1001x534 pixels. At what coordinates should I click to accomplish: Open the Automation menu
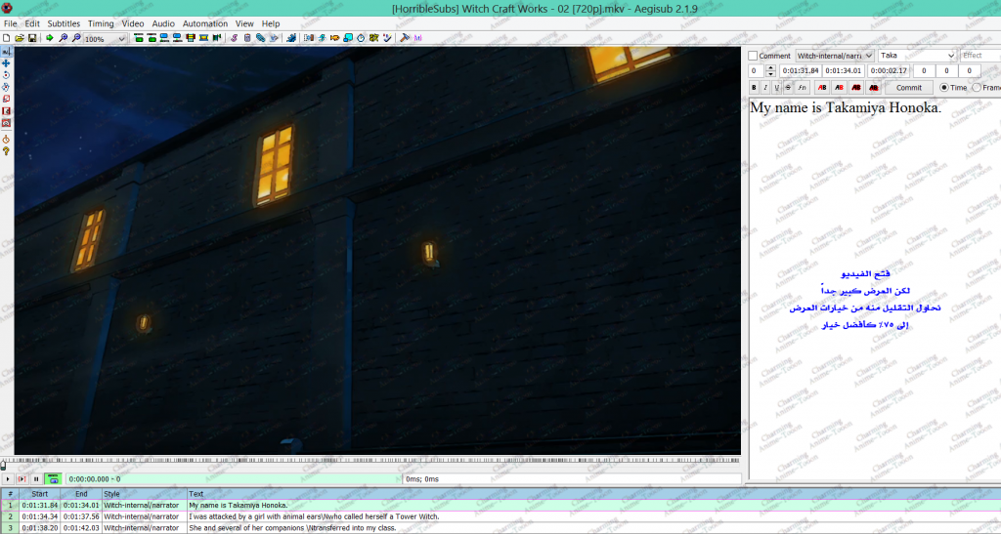[x=204, y=23]
